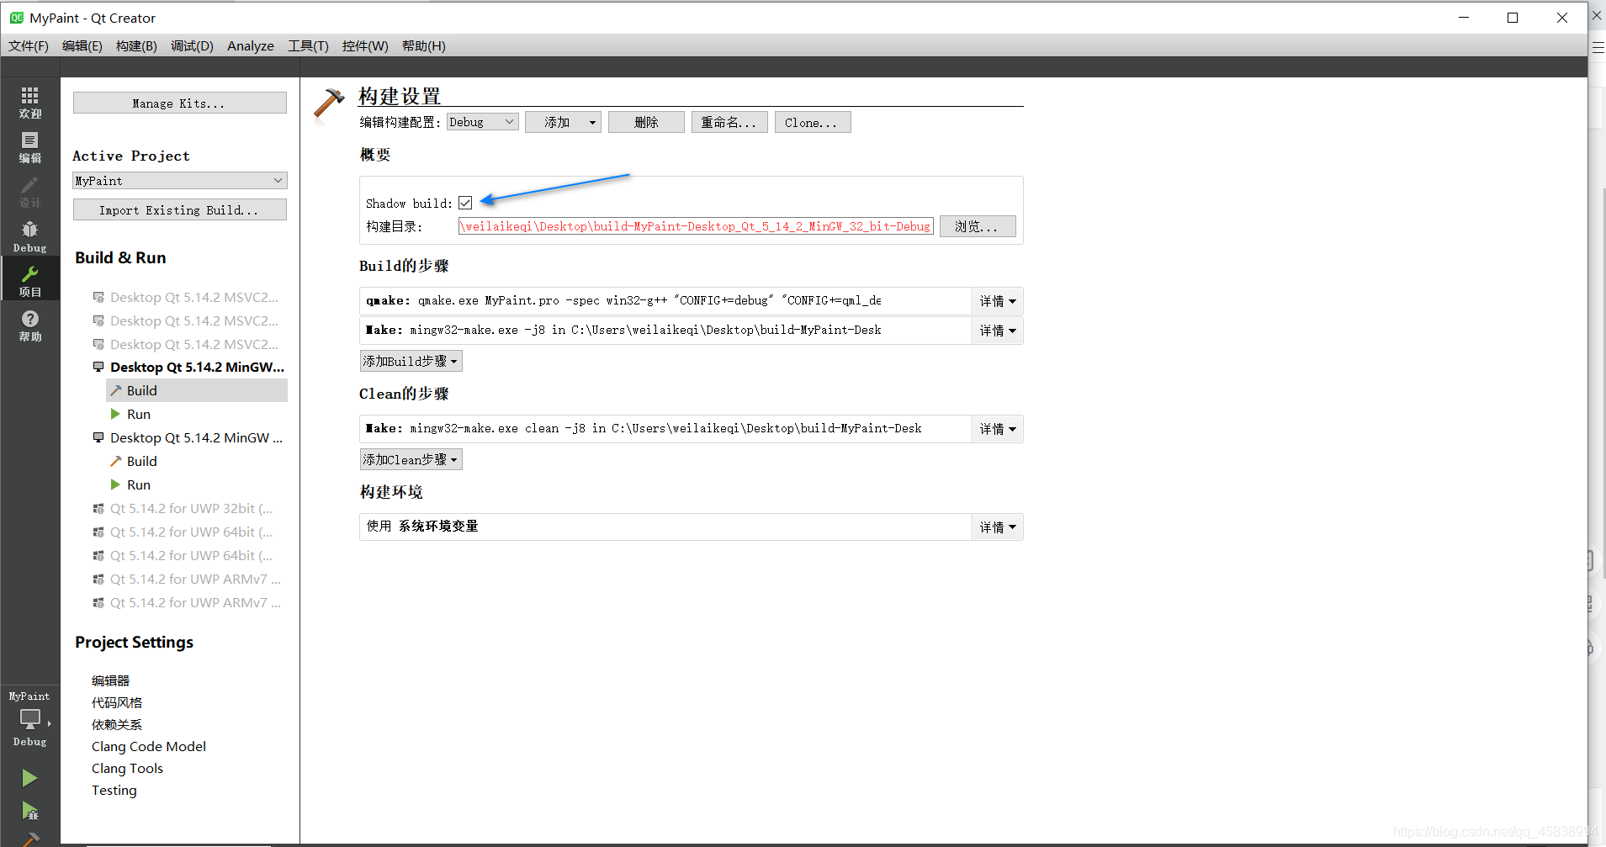Viewport: 1606px width, 847px height.
Task: Click hammer icon of second Build item
Action: [116, 461]
